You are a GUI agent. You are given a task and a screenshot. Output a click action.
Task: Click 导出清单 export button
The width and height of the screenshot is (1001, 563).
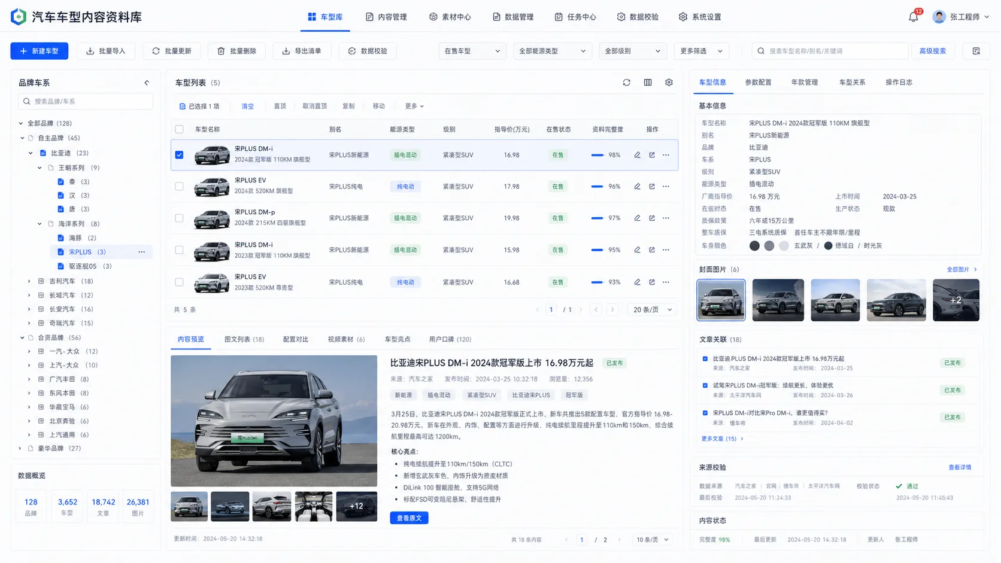pos(302,51)
